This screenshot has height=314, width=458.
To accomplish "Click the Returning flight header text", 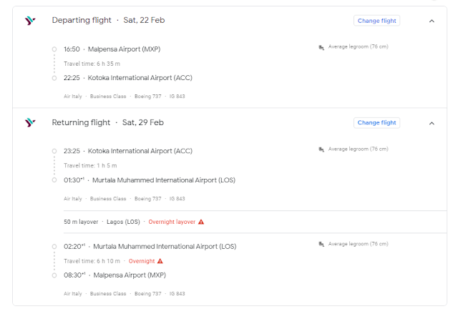I will point(81,123).
